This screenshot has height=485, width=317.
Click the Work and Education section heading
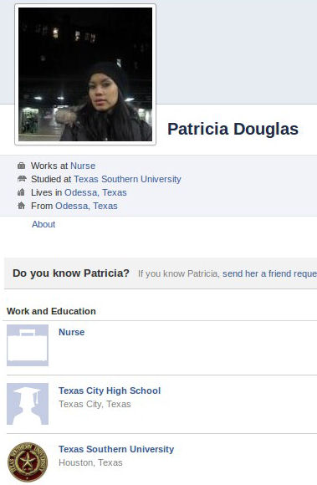click(x=51, y=311)
